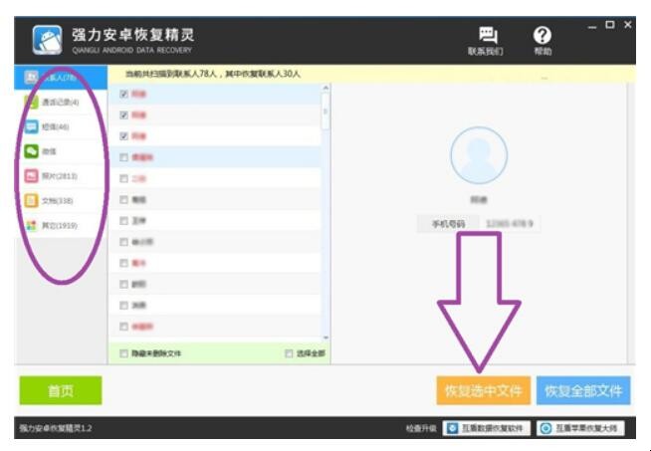Select the WeChat (微信) icon in sidebar
Viewport: 651px width, 451px height.
(x=32, y=151)
